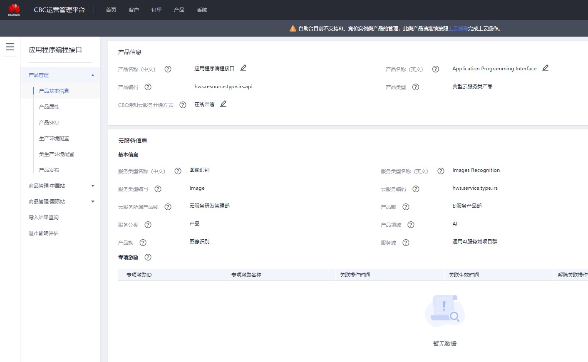The image size is (588, 362).
Task: Follow the 上云指导 link in notice
Action: 458,29
